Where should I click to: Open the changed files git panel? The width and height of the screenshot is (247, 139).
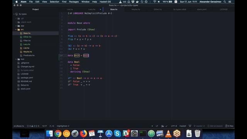(229, 126)
